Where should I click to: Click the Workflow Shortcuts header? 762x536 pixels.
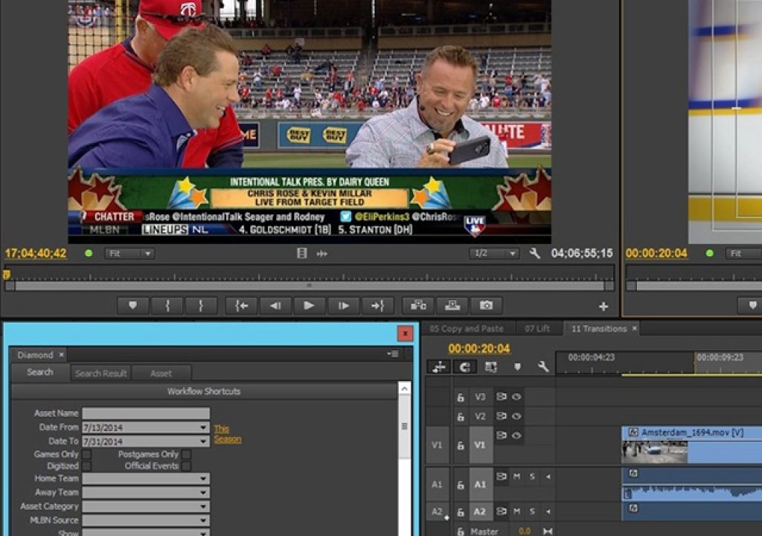pos(204,391)
